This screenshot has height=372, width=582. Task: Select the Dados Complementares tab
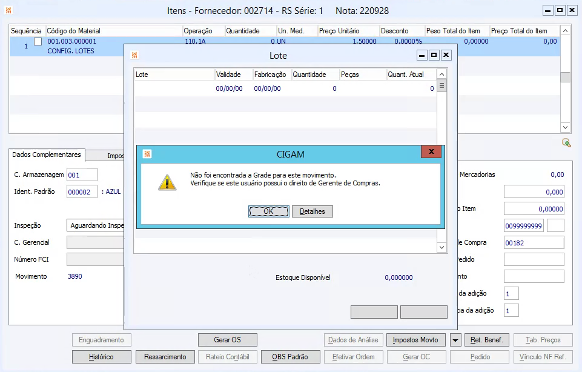pyautogui.click(x=47, y=154)
